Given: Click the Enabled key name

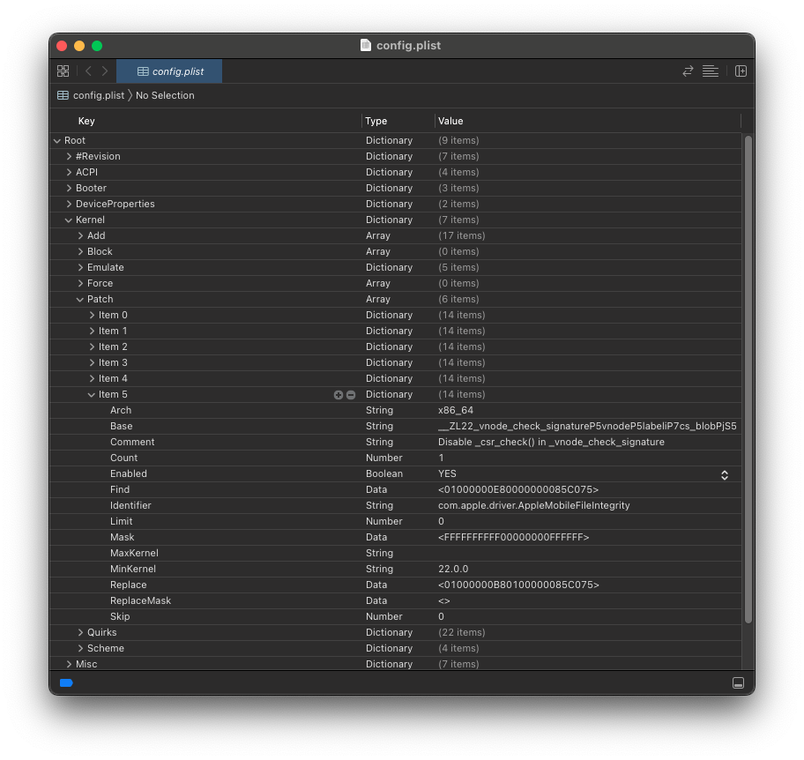Looking at the screenshot, I should coord(128,474).
